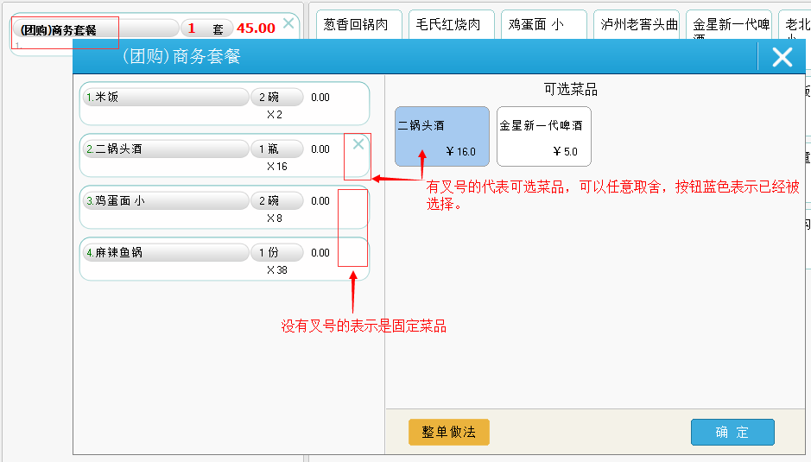
Task: Click the 2 碗 quantity for 米饭
Action: [x=276, y=98]
